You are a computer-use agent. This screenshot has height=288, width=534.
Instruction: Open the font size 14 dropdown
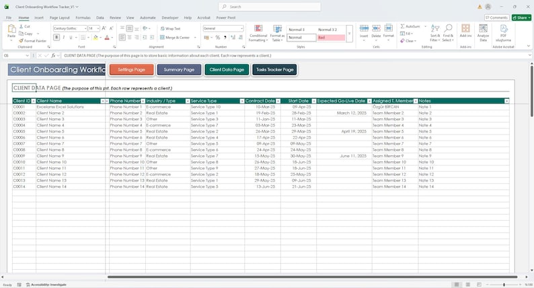(x=98, y=29)
